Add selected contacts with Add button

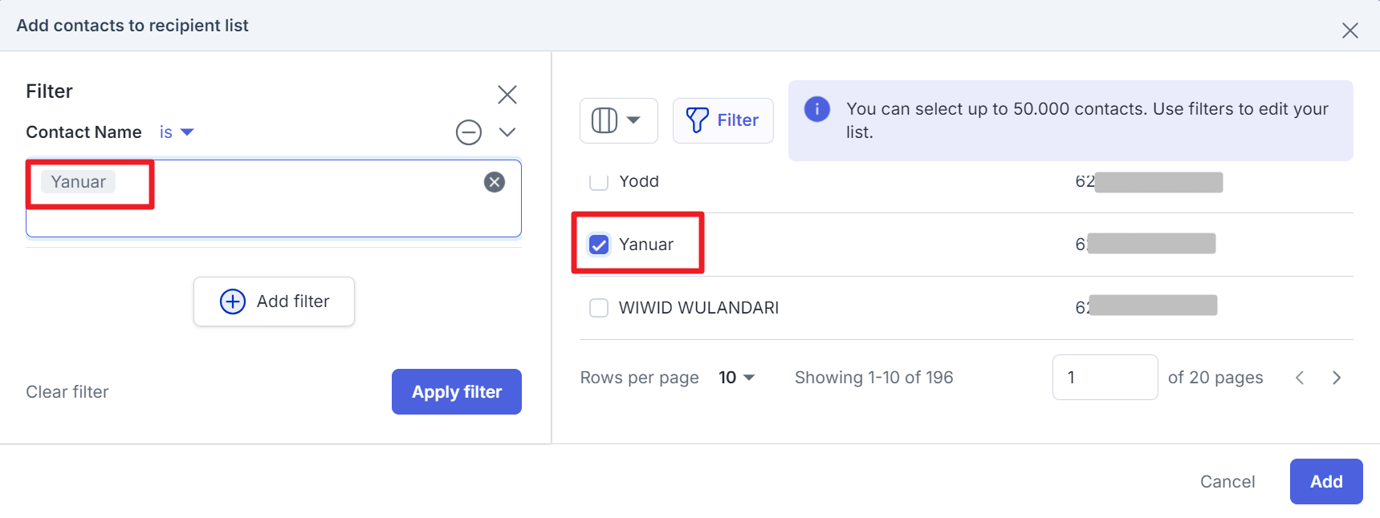[x=1326, y=482]
